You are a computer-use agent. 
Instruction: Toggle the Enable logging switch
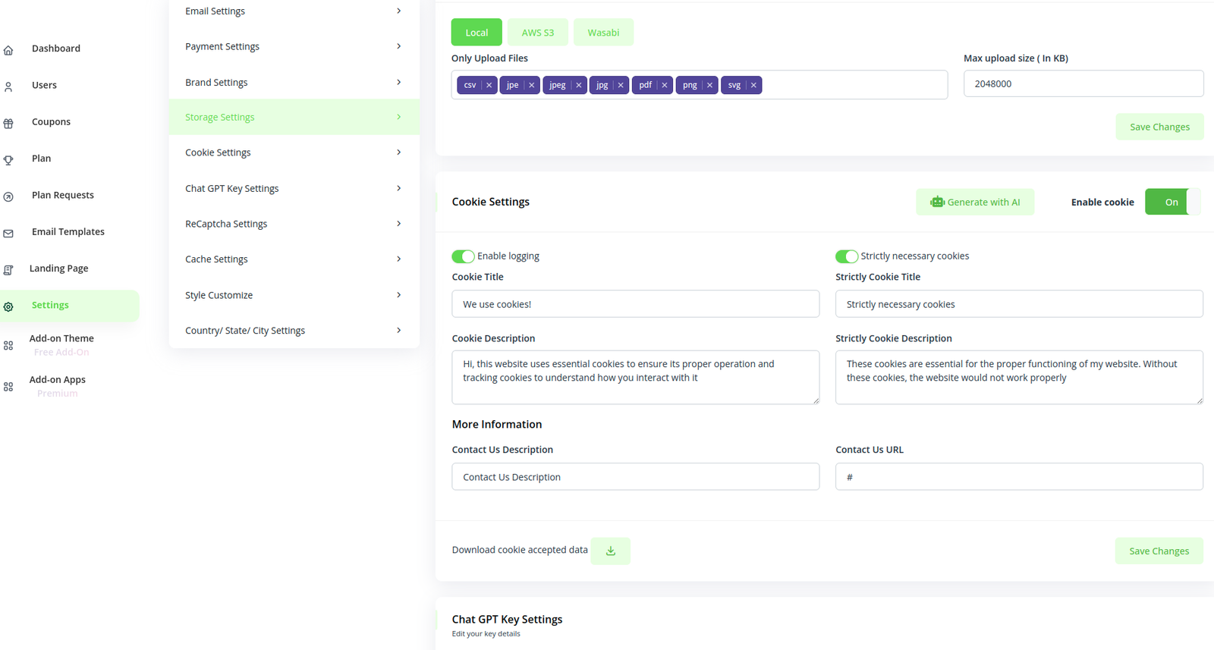pyautogui.click(x=463, y=256)
